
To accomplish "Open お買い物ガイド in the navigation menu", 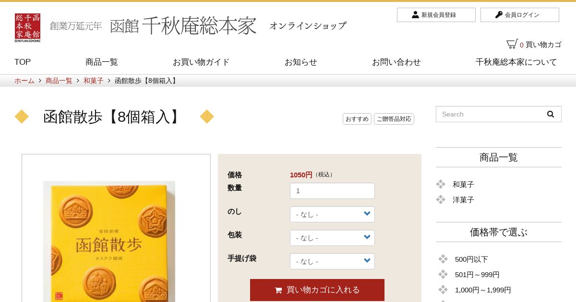I will coord(201,62).
